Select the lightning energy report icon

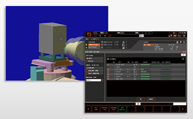(x=181, y=42)
